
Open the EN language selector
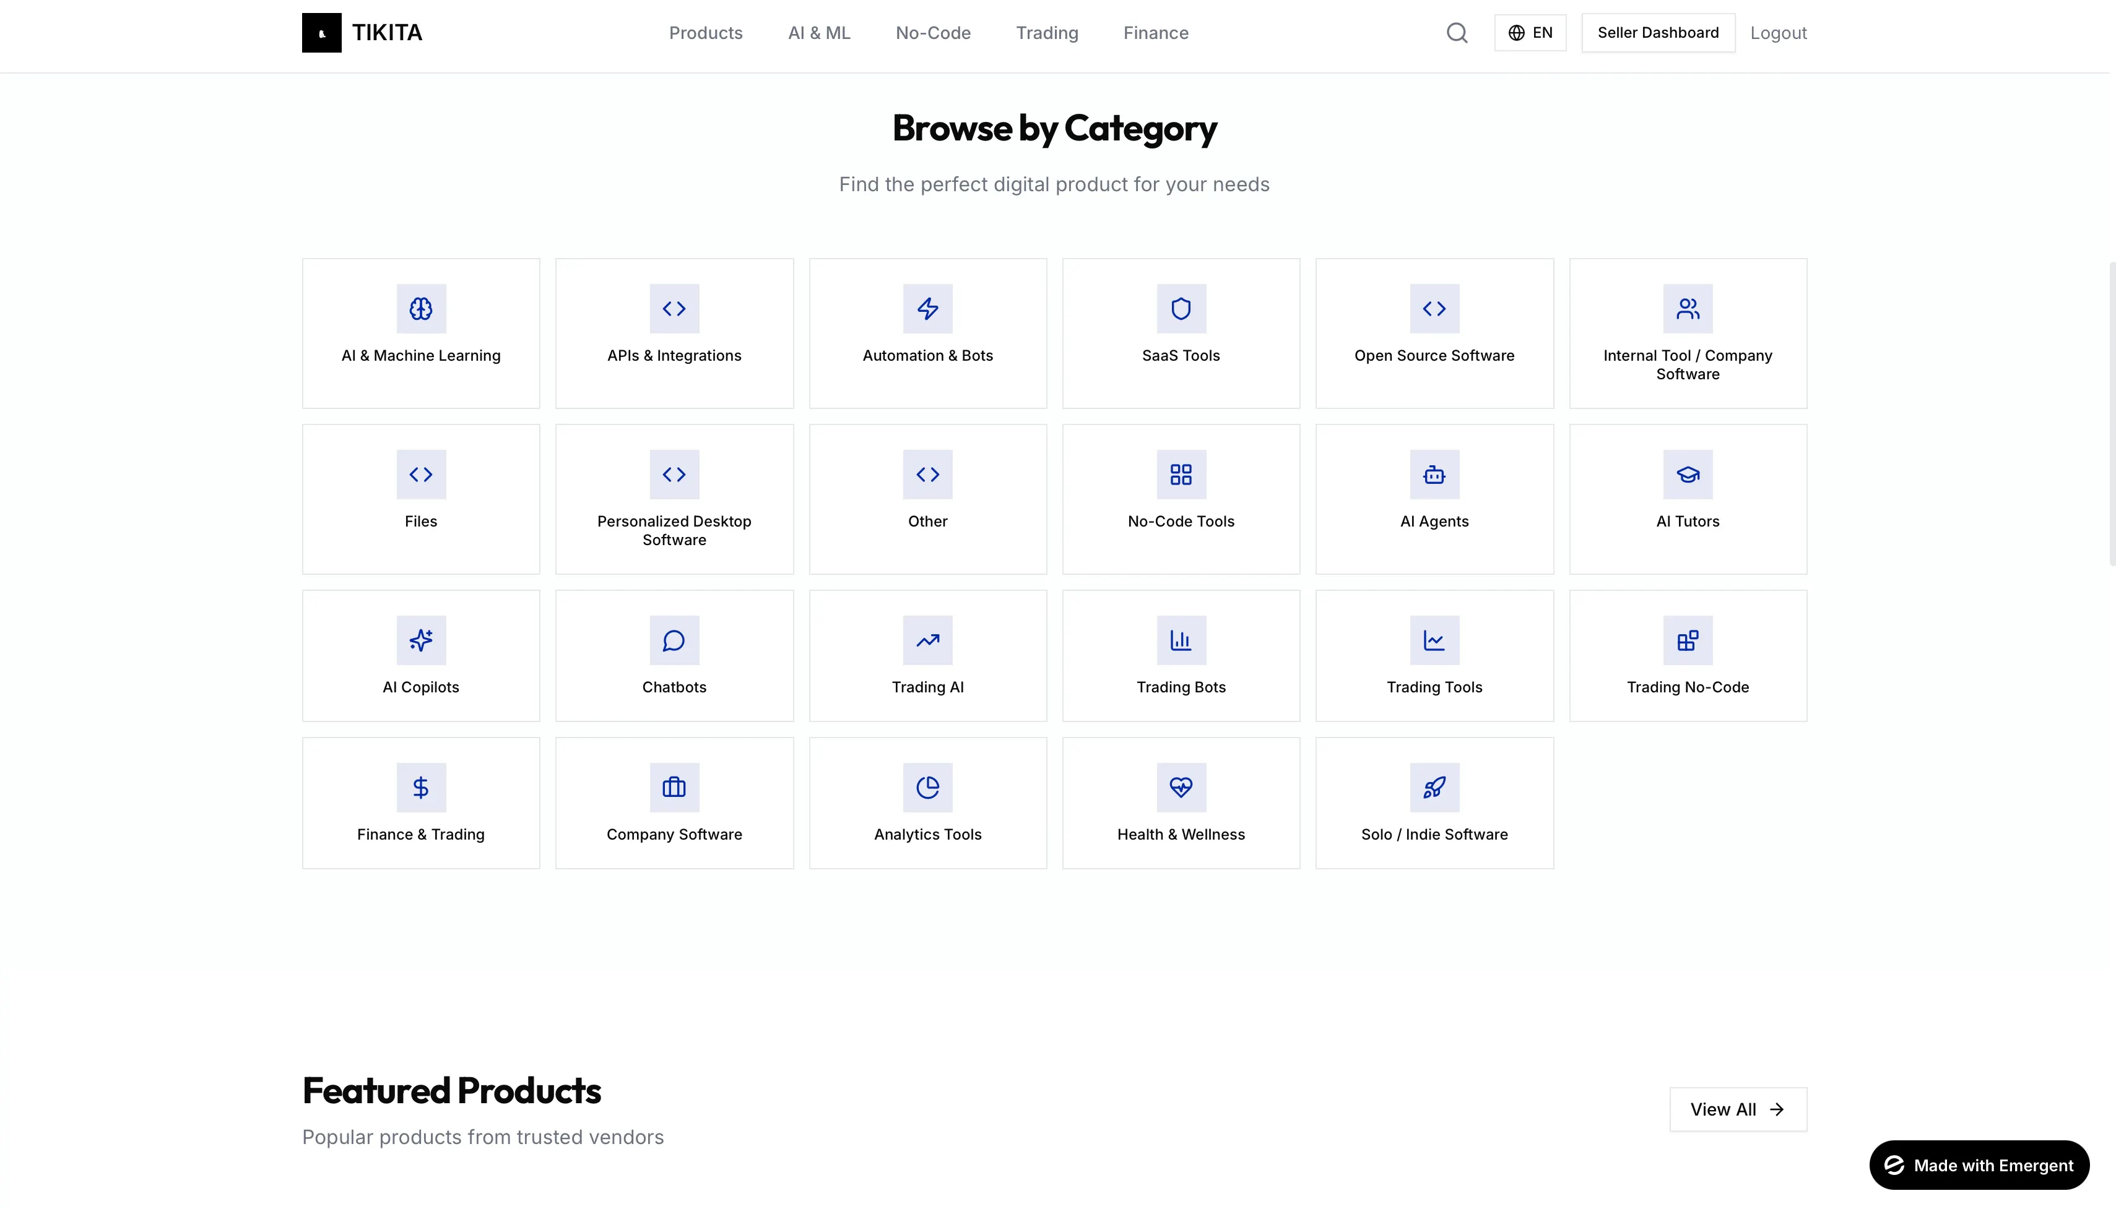pos(1530,32)
